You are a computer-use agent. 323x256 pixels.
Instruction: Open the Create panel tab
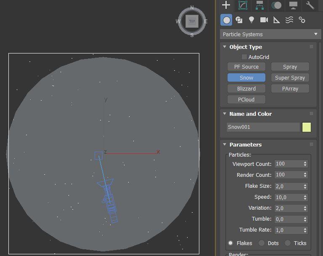pyautogui.click(x=226, y=5)
